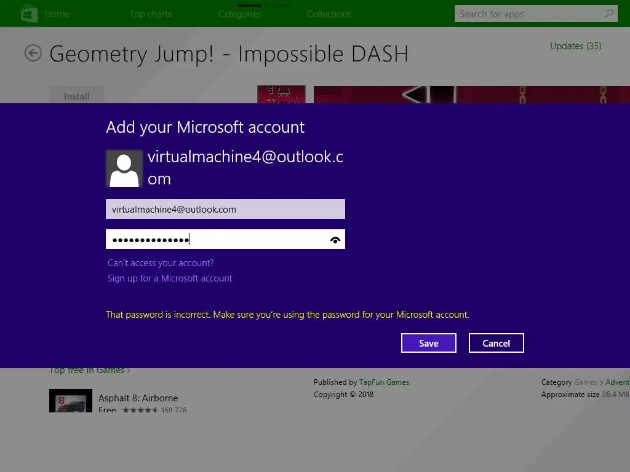The height and width of the screenshot is (472, 630).
Task: Click the Install button
Action: pos(77,95)
